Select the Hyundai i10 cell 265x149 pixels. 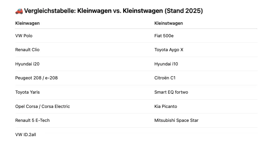pyautogui.click(x=166, y=64)
